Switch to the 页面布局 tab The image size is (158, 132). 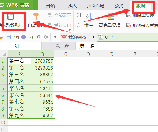[96, 6]
